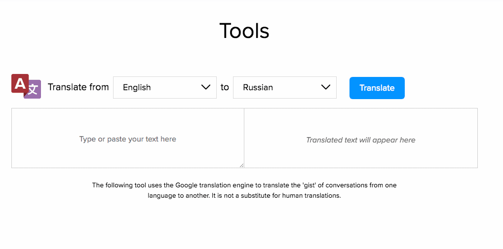Click the purple Chinese character bubble

tap(33, 90)
